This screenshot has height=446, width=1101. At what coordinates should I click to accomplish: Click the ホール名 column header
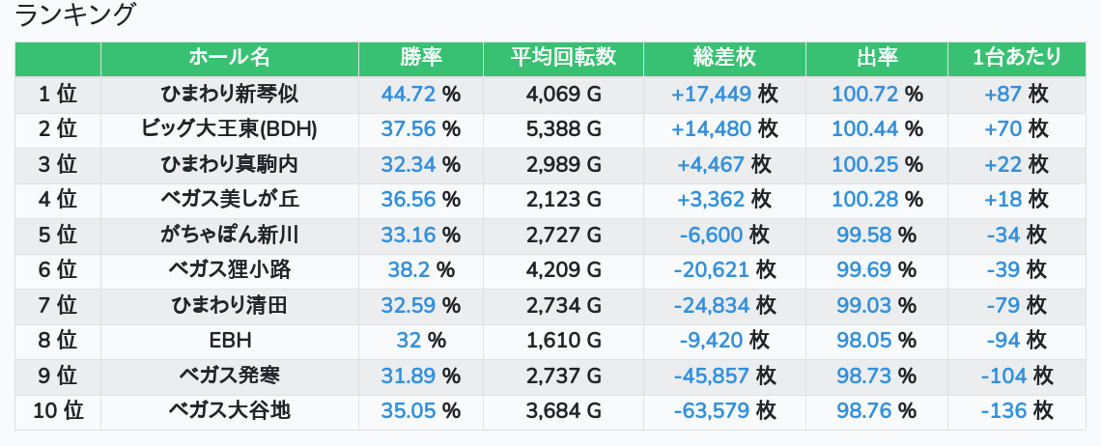pyautogui.click(x=229, y=58)
